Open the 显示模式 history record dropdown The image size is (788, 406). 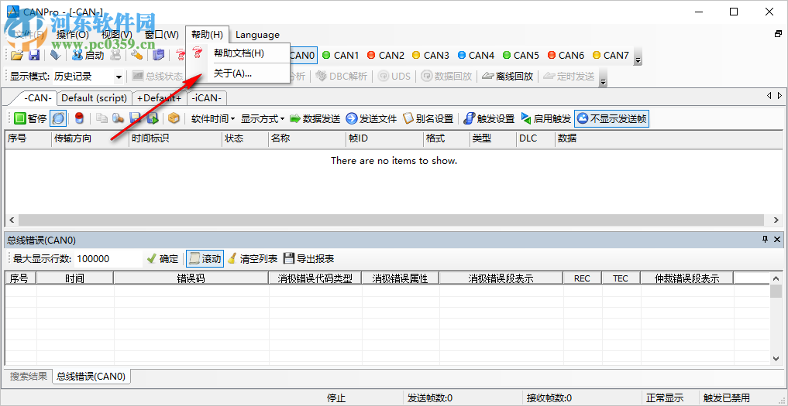pos(119,77)
